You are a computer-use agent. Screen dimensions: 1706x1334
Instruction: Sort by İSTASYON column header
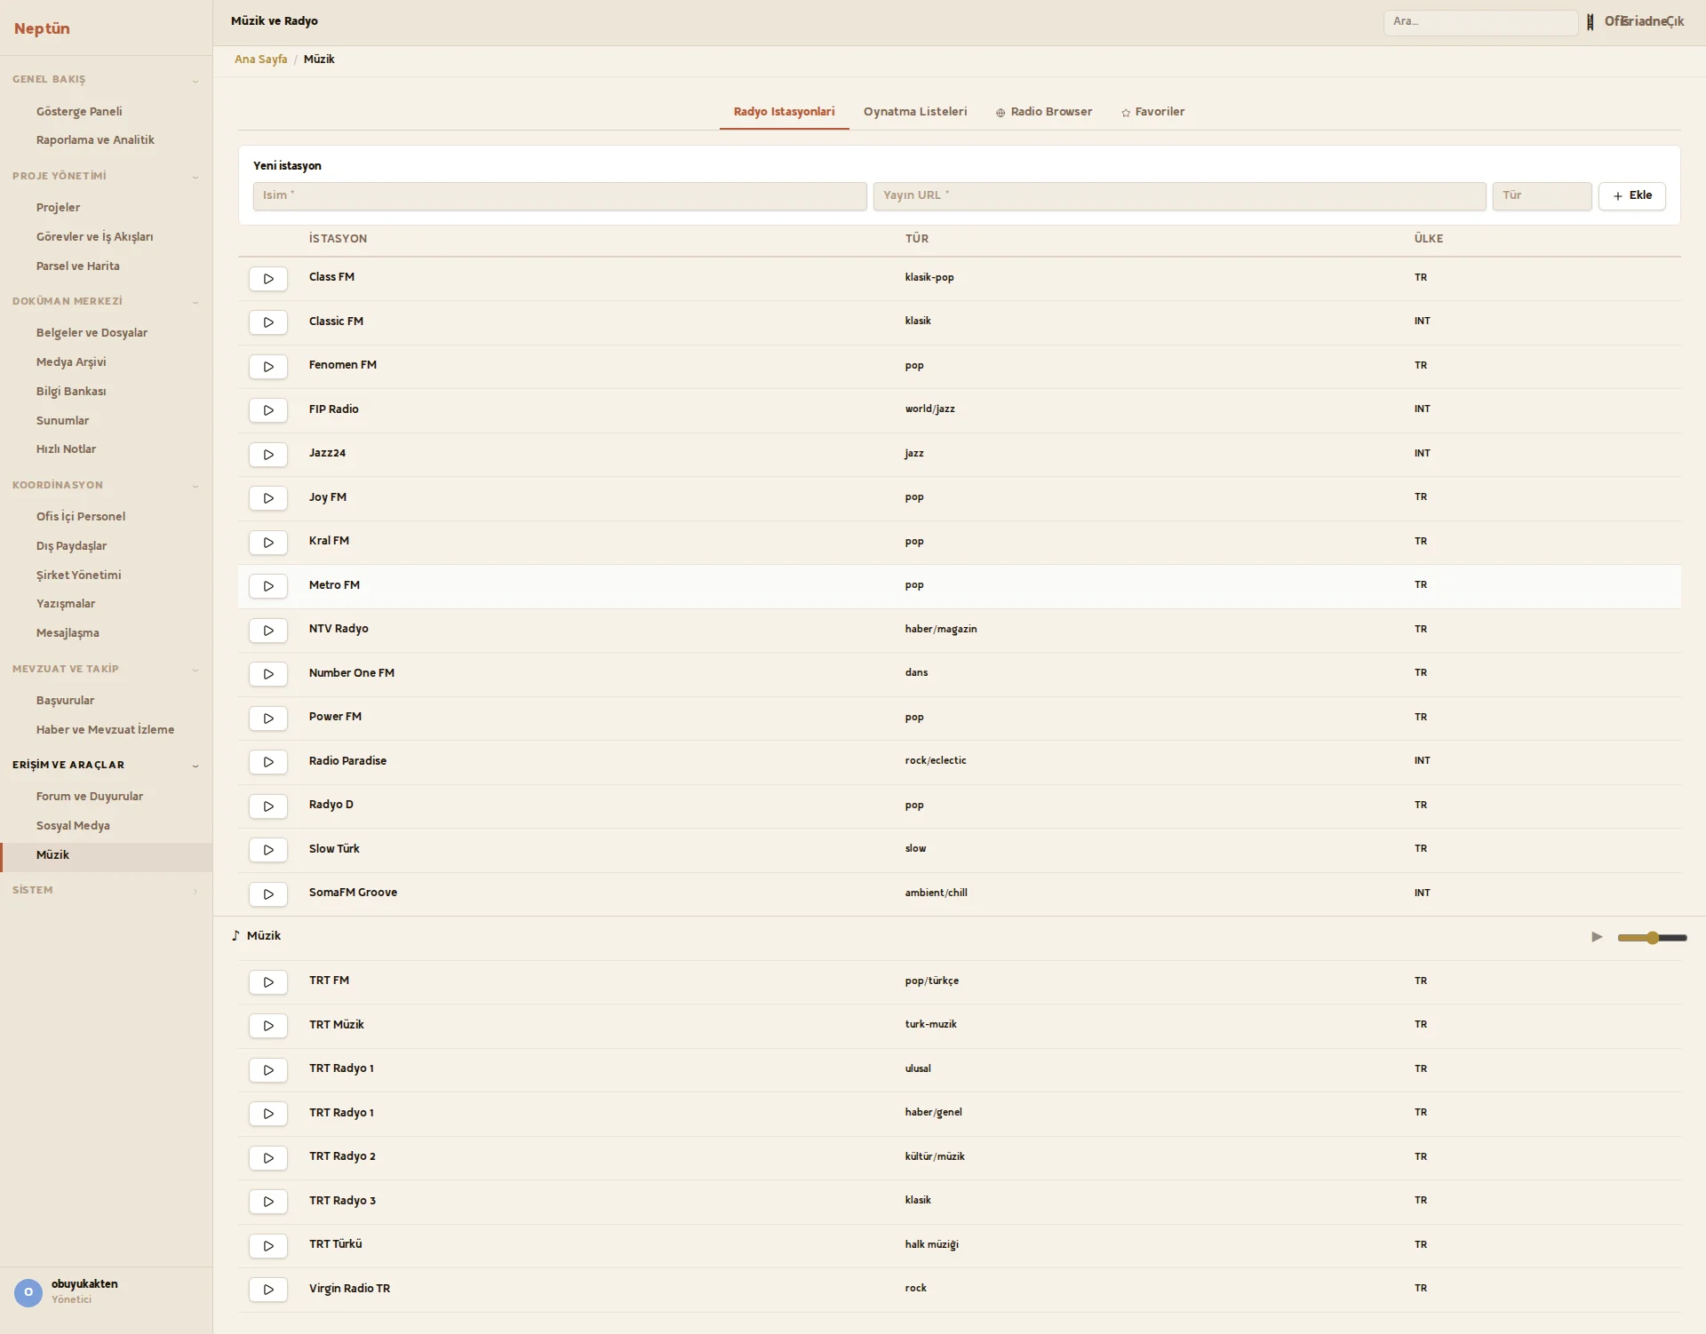point(338,239)
